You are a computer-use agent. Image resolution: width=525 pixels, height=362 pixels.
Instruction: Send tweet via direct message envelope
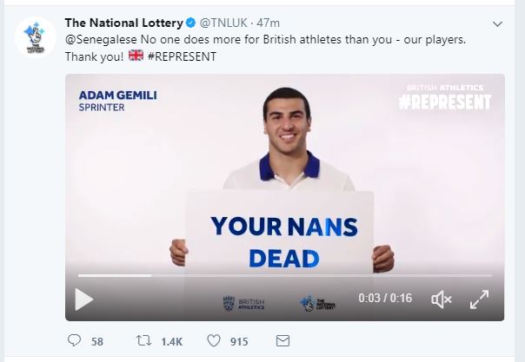click(282, 341)
